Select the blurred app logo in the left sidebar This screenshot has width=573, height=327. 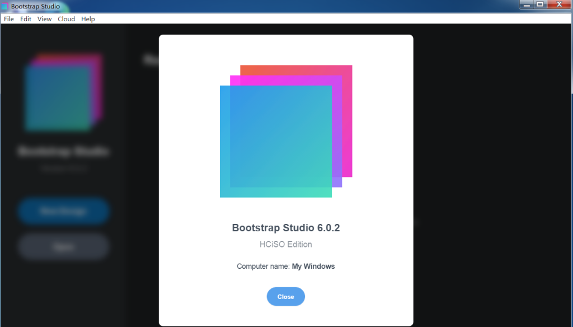click(63, 91)
